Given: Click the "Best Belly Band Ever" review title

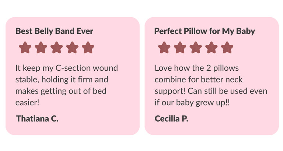Looking at the screenshot, I should point(54,31).
